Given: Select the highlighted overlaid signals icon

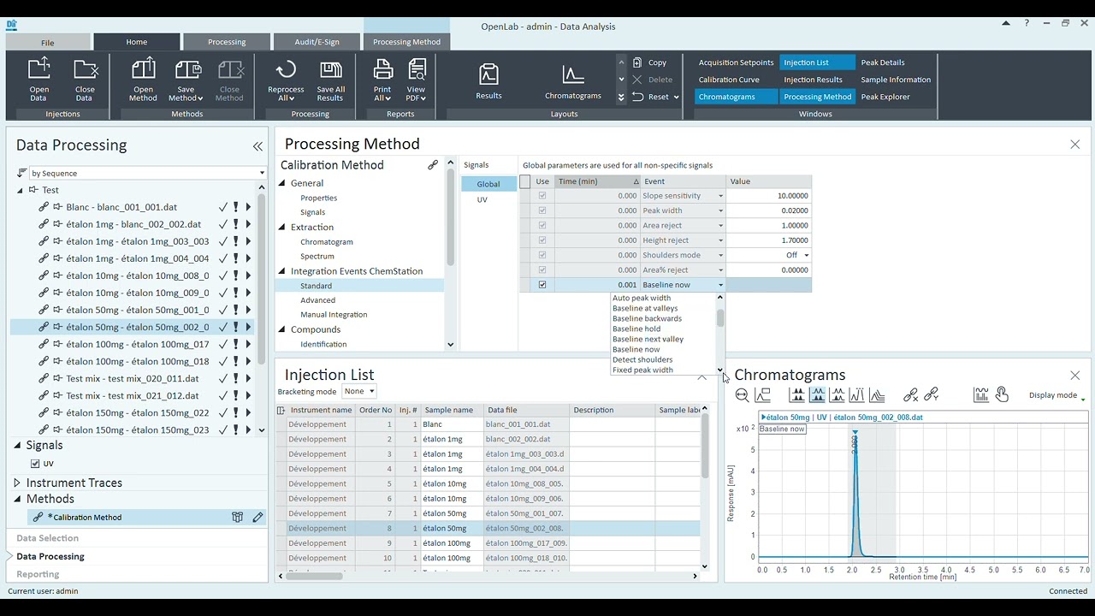Looking at the screenshot, I should (x=817, y=395).
